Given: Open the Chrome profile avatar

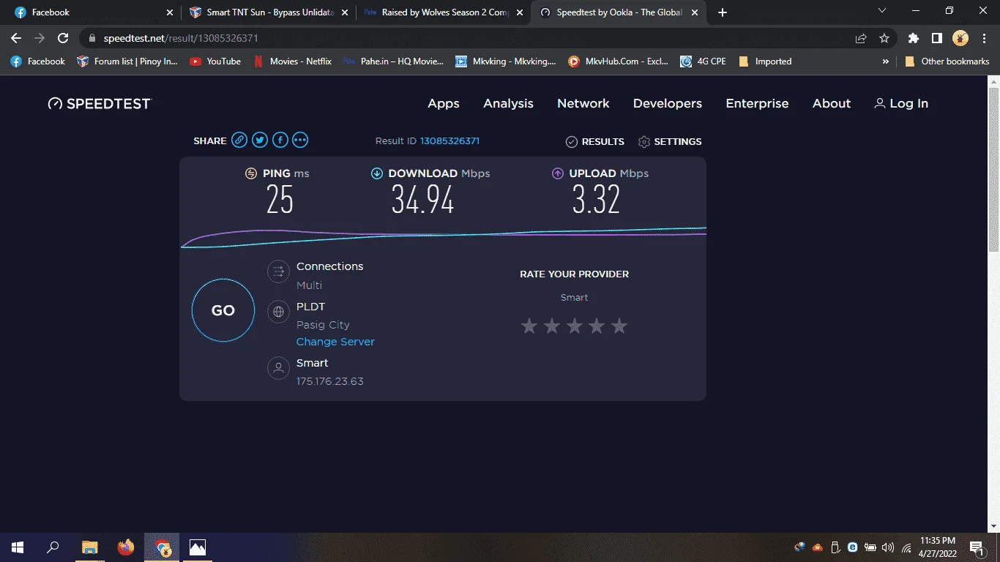Looking at the screenshot, I should [x=960, y=38].
